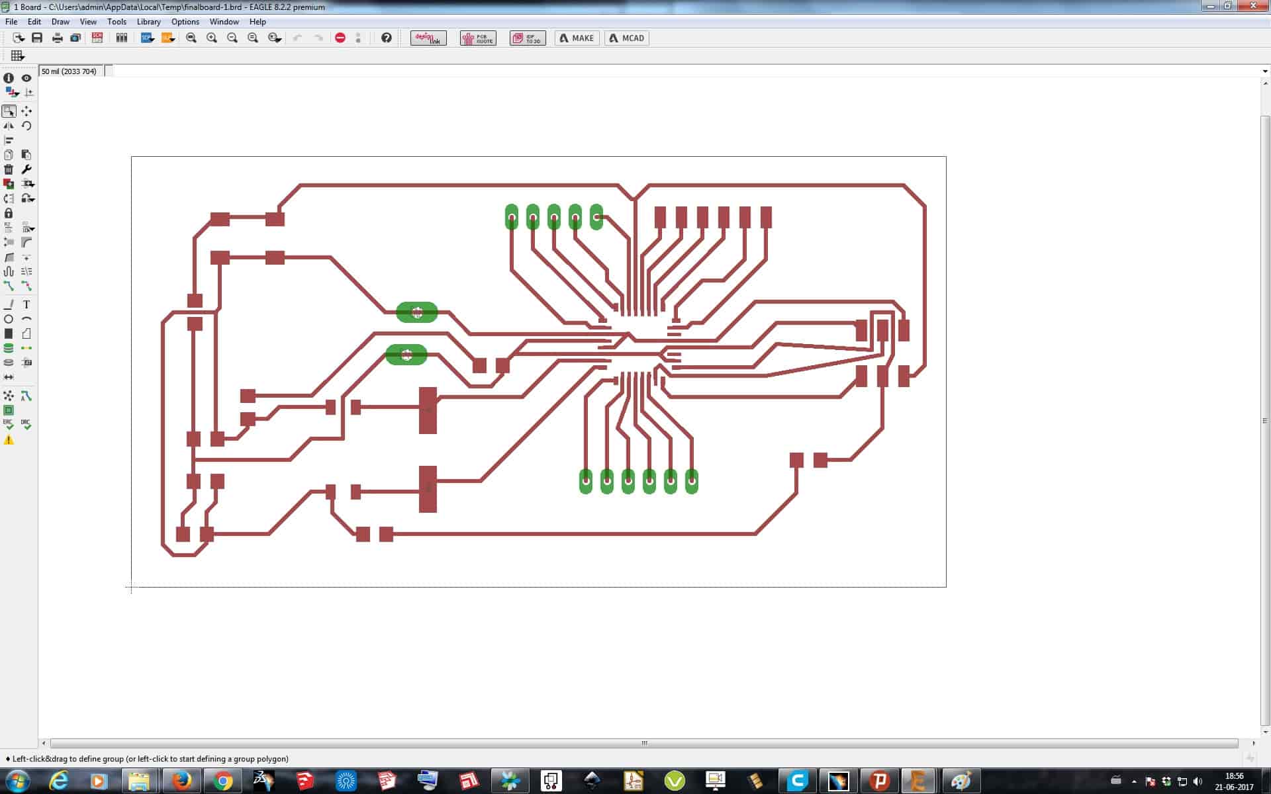Select the Circle drawing tool

pyautogui.click(x=9, y=319)
